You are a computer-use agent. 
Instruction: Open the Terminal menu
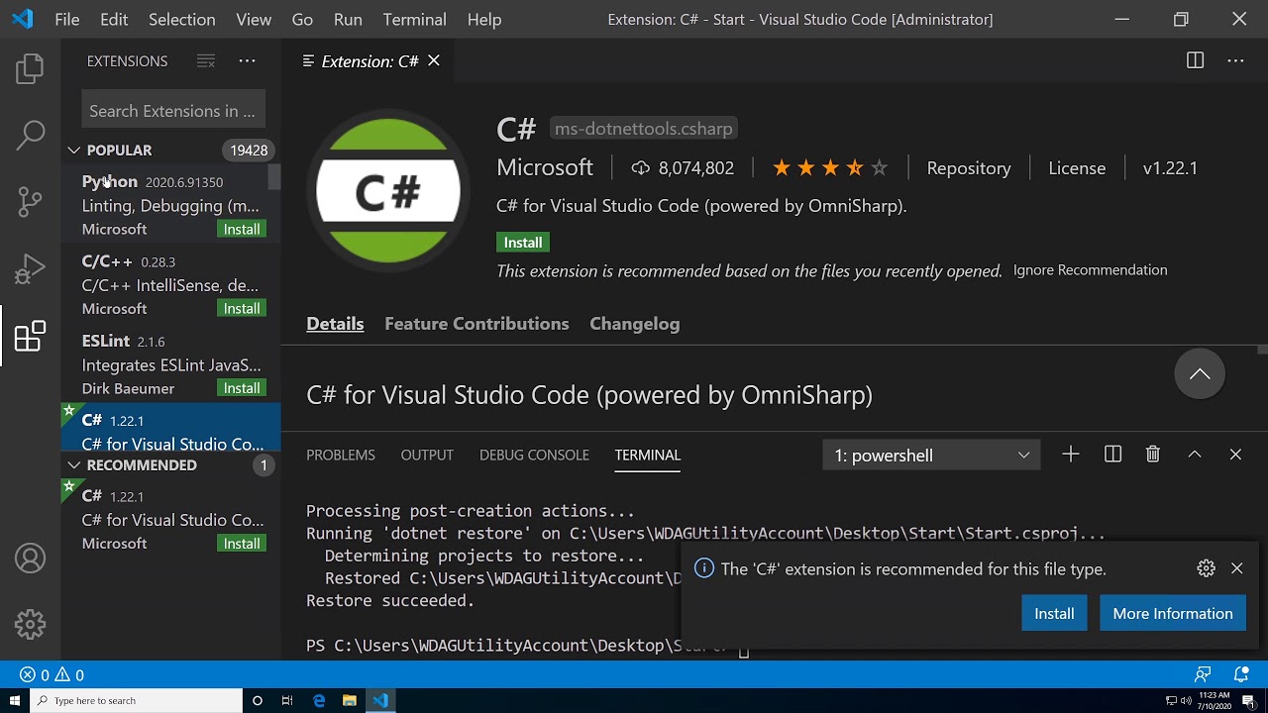[414, 19]
